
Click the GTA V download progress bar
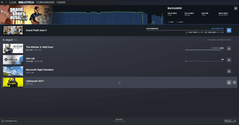pos(185,30)
